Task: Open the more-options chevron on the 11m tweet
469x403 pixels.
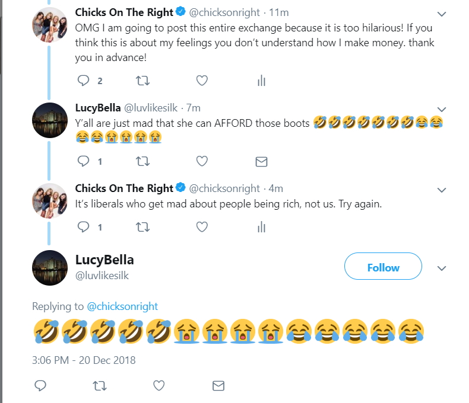Action: click(442, 14)
